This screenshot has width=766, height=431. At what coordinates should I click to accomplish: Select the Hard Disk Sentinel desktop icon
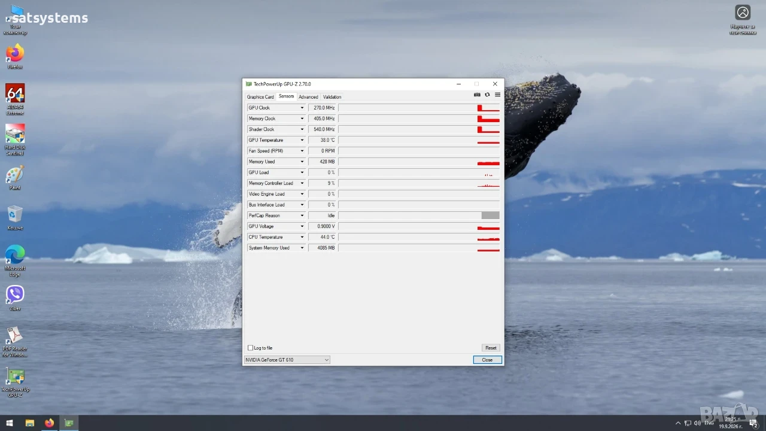[15, 140]
